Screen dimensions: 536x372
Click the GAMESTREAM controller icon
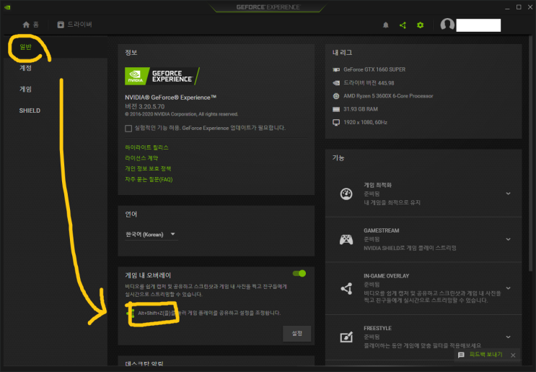click(x=346, y=240)
